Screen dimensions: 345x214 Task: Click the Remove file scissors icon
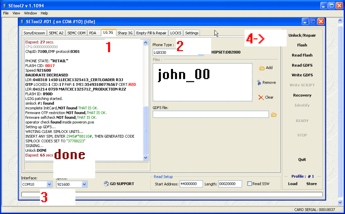coord(259,83)
